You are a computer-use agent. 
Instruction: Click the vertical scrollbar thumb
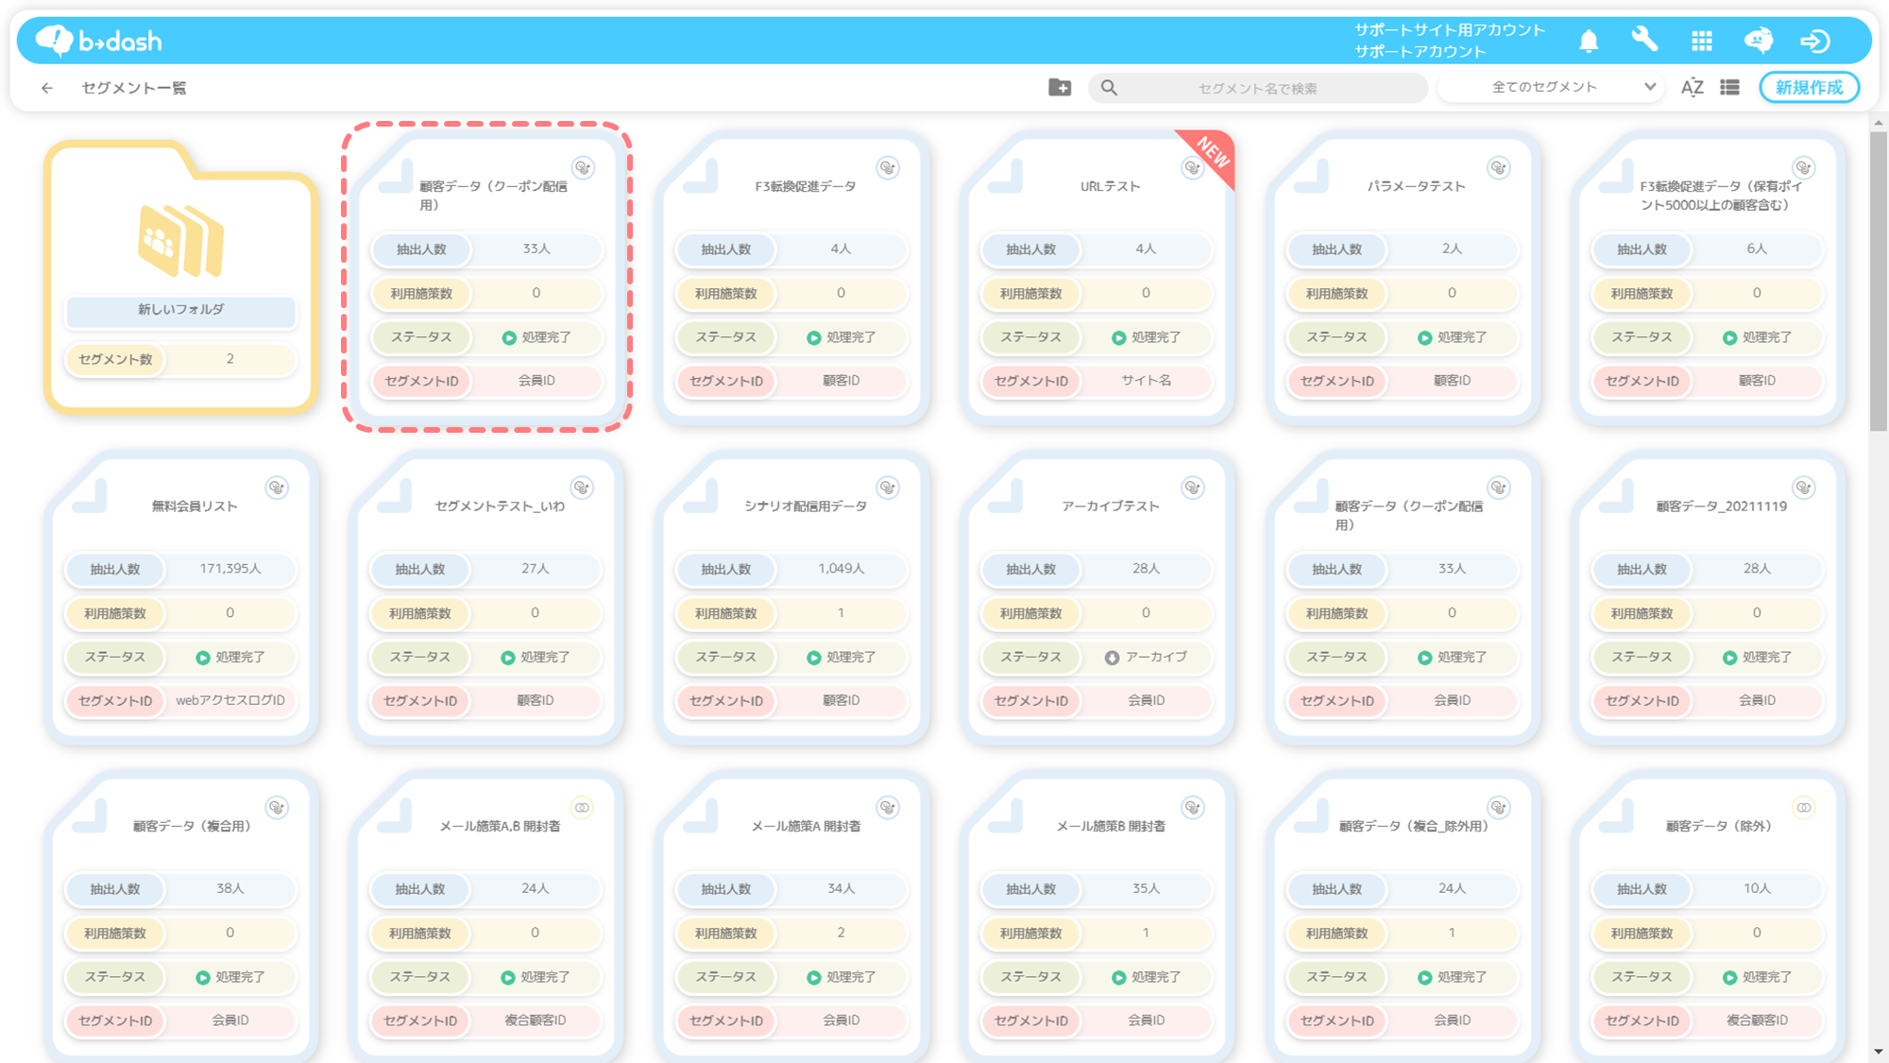[x=1878, y=281]
